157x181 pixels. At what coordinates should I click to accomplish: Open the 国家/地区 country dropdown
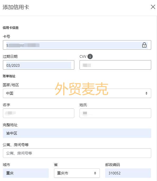(x=77, y=93)
